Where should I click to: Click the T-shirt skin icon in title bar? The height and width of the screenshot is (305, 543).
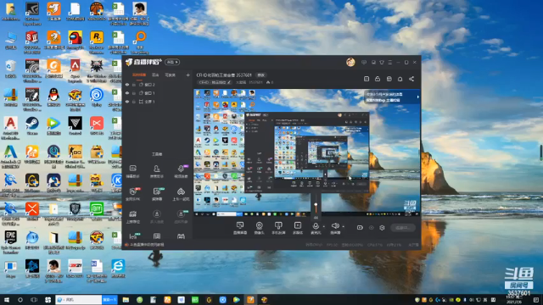[x=382, y=63]
